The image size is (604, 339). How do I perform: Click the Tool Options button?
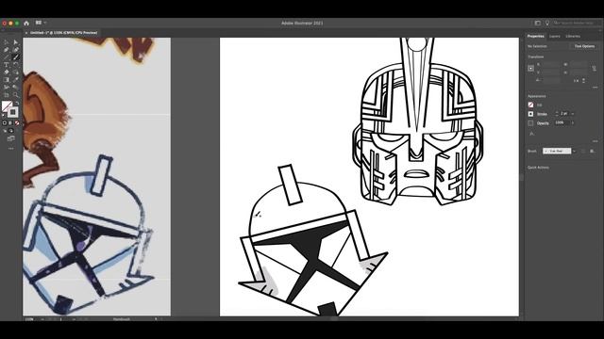(584, 46)
